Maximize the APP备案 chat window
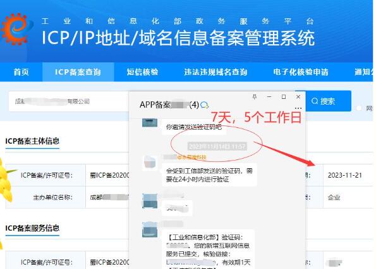 coord(284,96)
